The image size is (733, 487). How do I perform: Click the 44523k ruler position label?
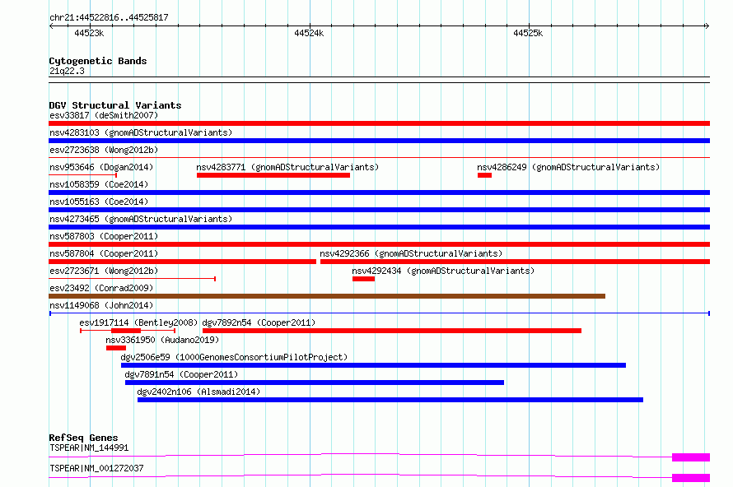[89, 33]
